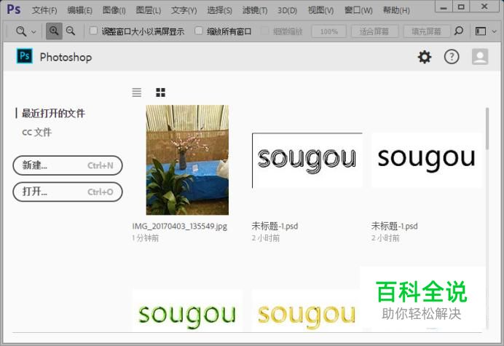
Task: Open the 图层(L) menu
Action: 148,10
